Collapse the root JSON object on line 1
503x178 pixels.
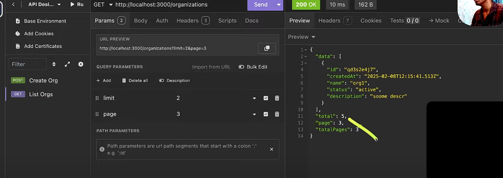[x=306, y=50]
